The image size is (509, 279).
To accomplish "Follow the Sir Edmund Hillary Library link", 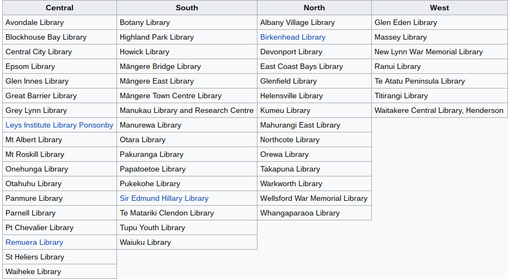I will [164, 199].
